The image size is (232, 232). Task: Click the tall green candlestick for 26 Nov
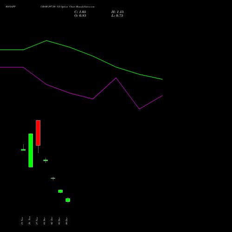(x=31, y=150)
